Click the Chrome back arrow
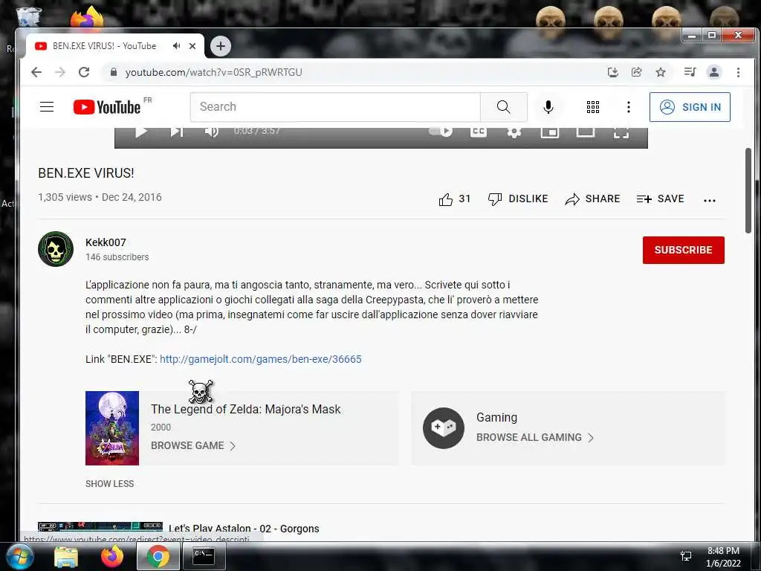The height and width of the screenshot is (571, 761). [36, 72]
